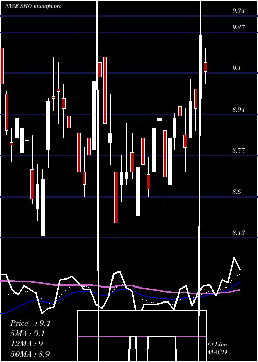The width and height of the screenshot is (258, 362).
Task: Click the 9.1 axis price label
Action: [237, 68]
